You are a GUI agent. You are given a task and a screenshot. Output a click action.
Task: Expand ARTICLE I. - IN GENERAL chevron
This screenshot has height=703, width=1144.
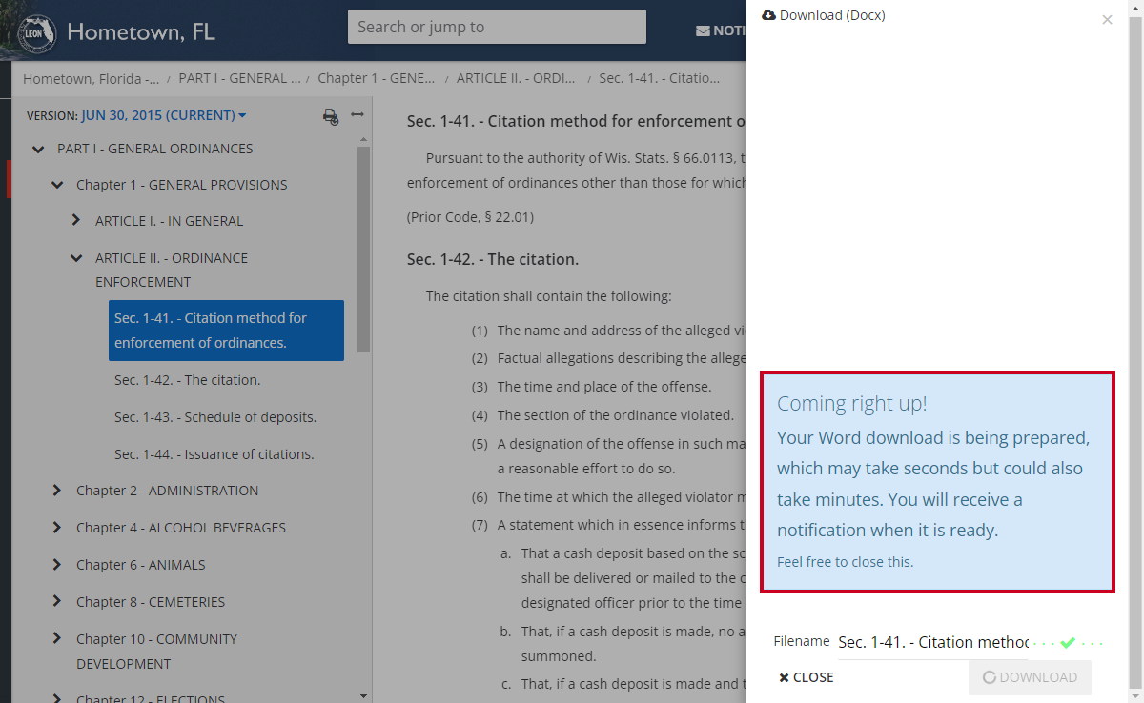[x=76, y=221]
